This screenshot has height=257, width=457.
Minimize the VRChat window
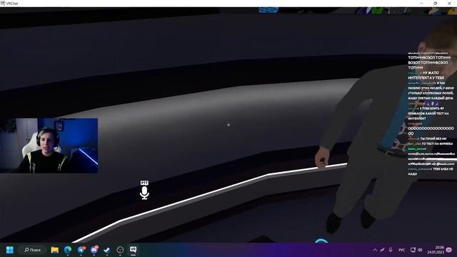pyautogui.click(x=421, y=3)
